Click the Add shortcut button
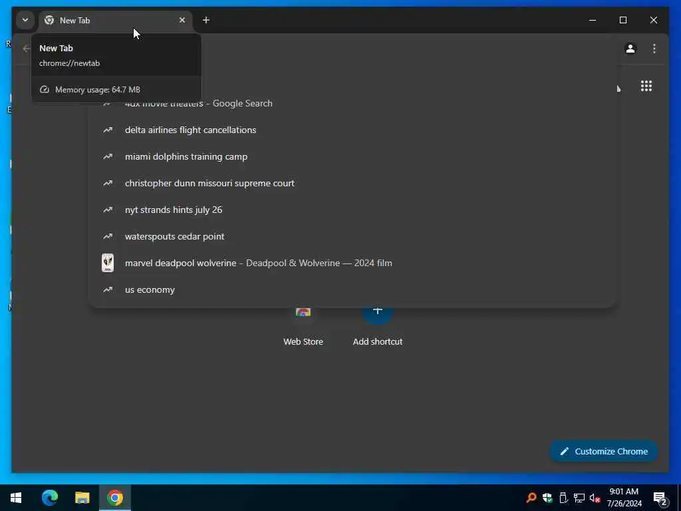This screenshot has height=511, width=681. pos(378,326)
